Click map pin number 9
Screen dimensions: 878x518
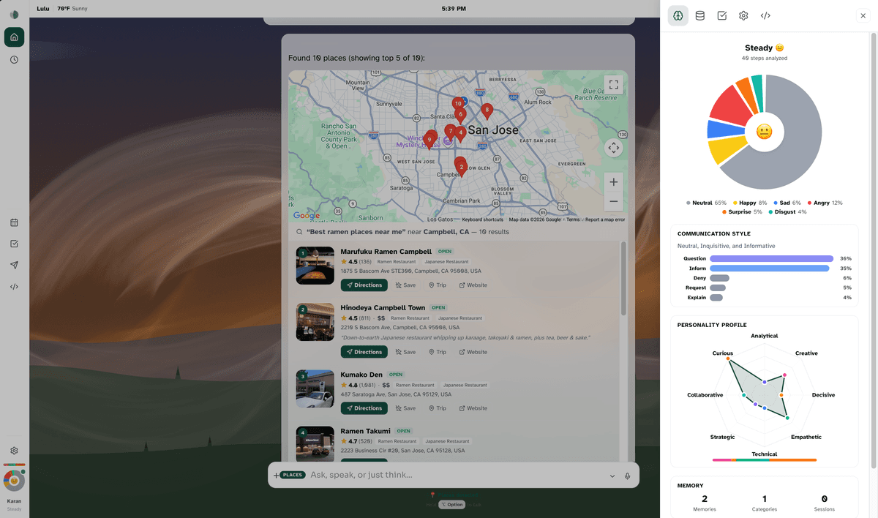[x=429, y=140]
